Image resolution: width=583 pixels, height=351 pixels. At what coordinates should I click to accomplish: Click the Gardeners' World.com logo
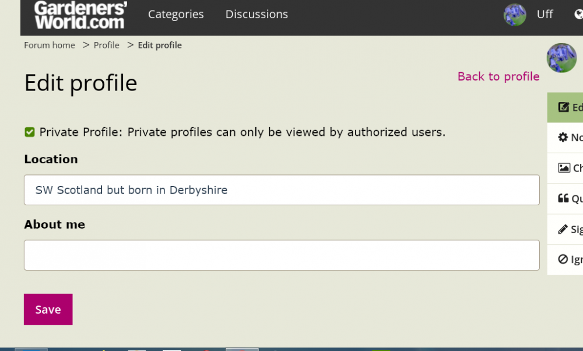pos(79,15)
